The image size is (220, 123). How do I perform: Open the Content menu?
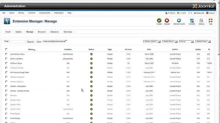click(32, 13)
